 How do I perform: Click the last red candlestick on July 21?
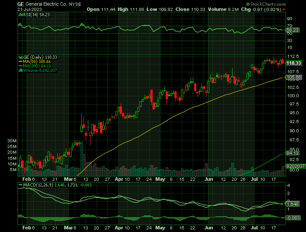click(282, 62)
